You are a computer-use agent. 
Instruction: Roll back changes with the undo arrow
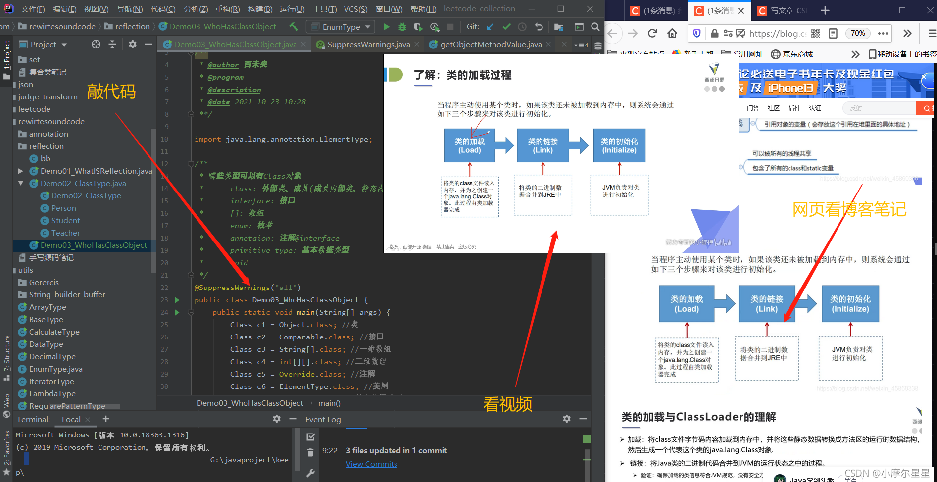[x=539, y=27]
